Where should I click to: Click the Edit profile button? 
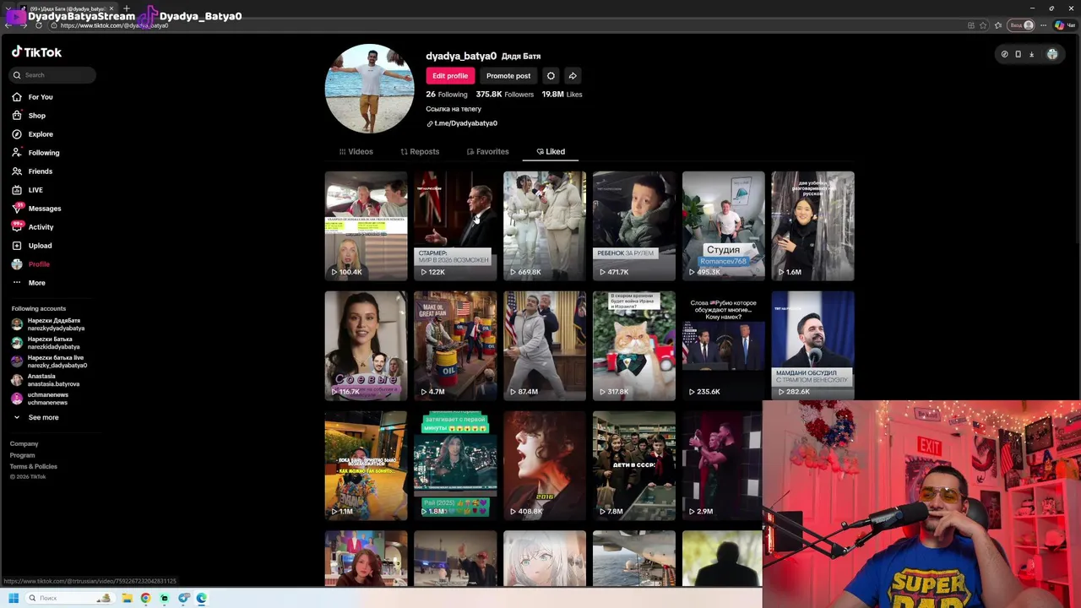click(450, 76)
